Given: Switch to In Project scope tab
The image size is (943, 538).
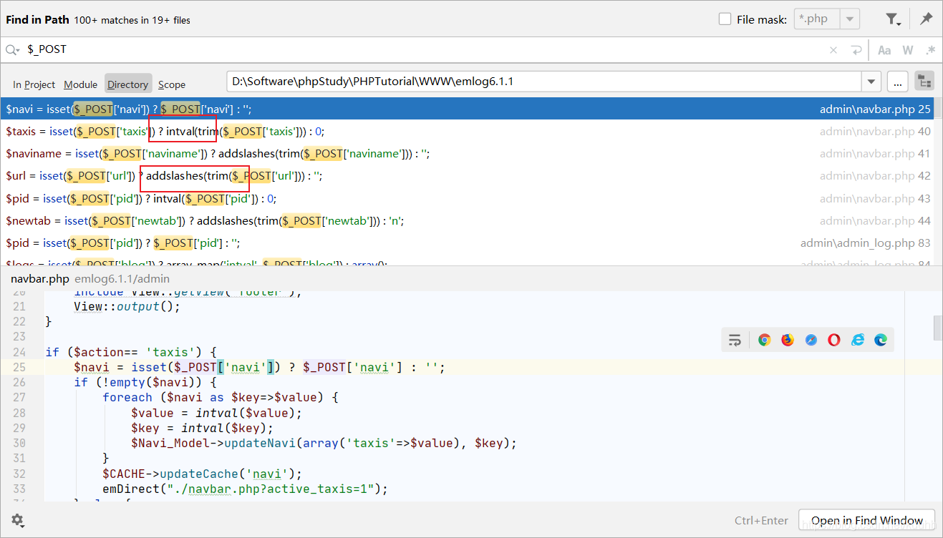Looking at the screenshot, I should 34,84.
